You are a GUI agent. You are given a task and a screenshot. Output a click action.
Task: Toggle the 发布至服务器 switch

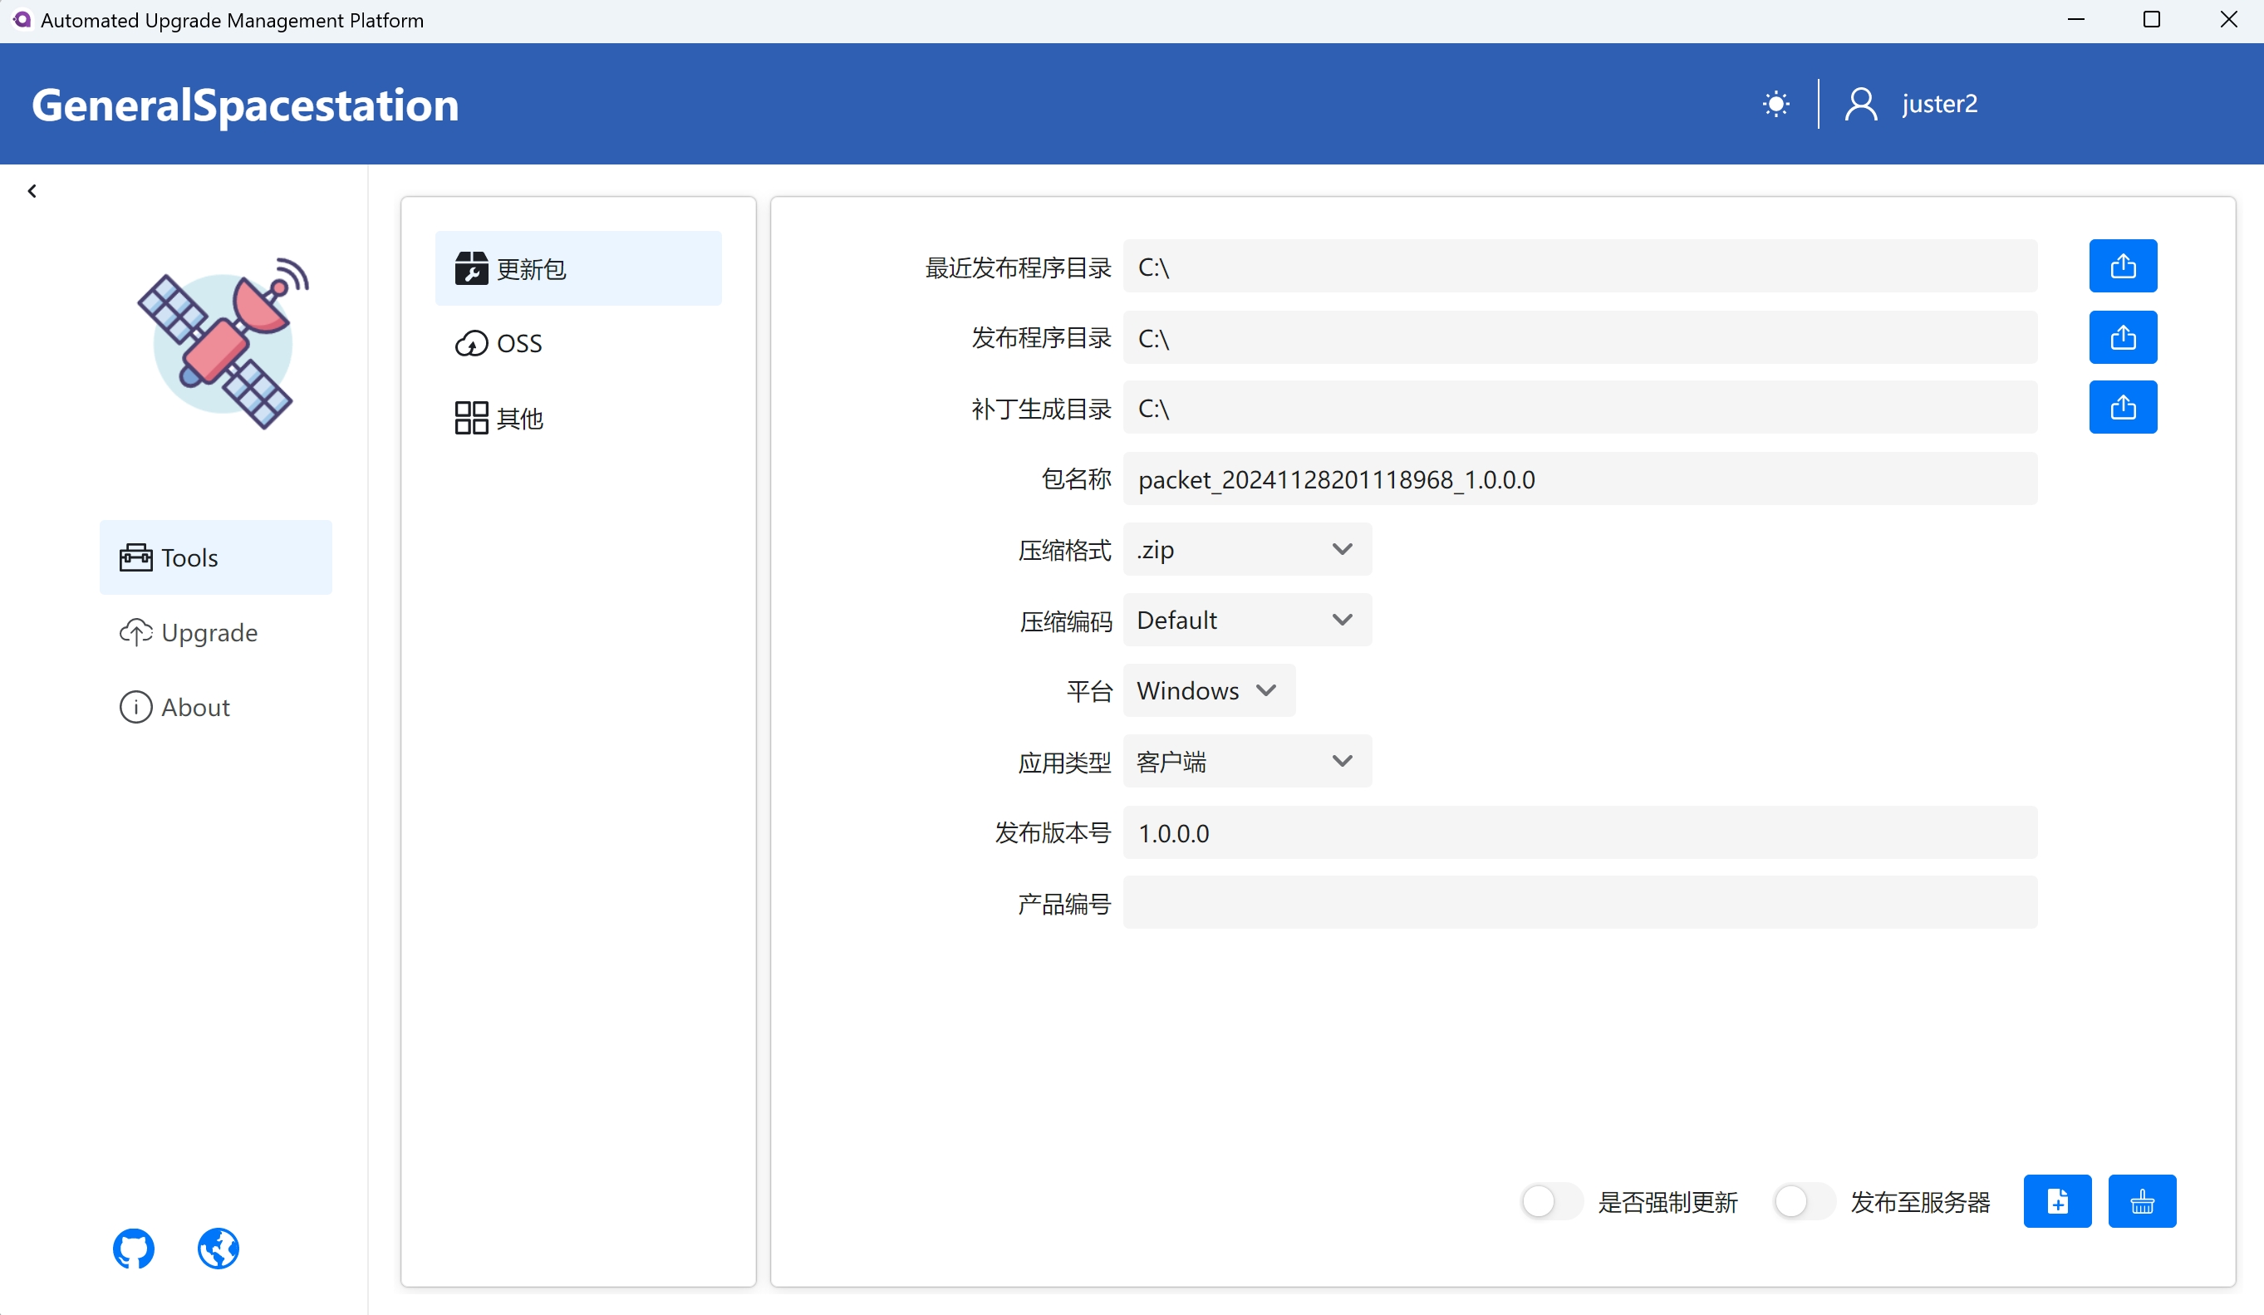pos(1804,1202)
